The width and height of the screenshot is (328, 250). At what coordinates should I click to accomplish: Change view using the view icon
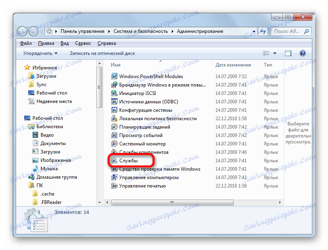(266, 53)
